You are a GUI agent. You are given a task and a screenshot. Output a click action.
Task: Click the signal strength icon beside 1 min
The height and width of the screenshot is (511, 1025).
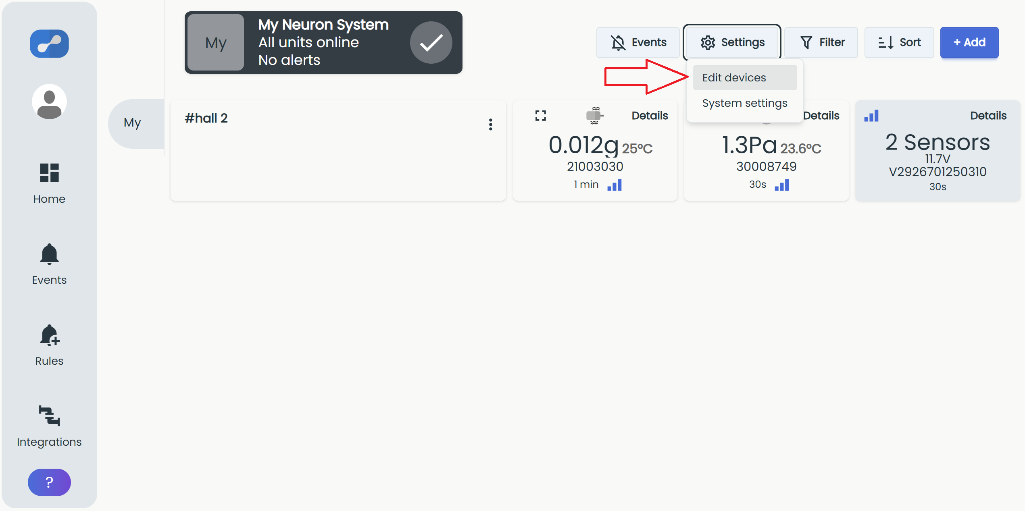coord(615,185)
